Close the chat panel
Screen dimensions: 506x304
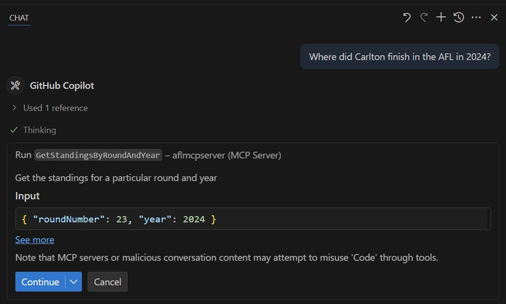click(494, 18)
